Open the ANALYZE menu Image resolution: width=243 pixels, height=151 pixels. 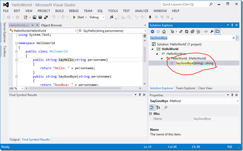click(141, 11)
